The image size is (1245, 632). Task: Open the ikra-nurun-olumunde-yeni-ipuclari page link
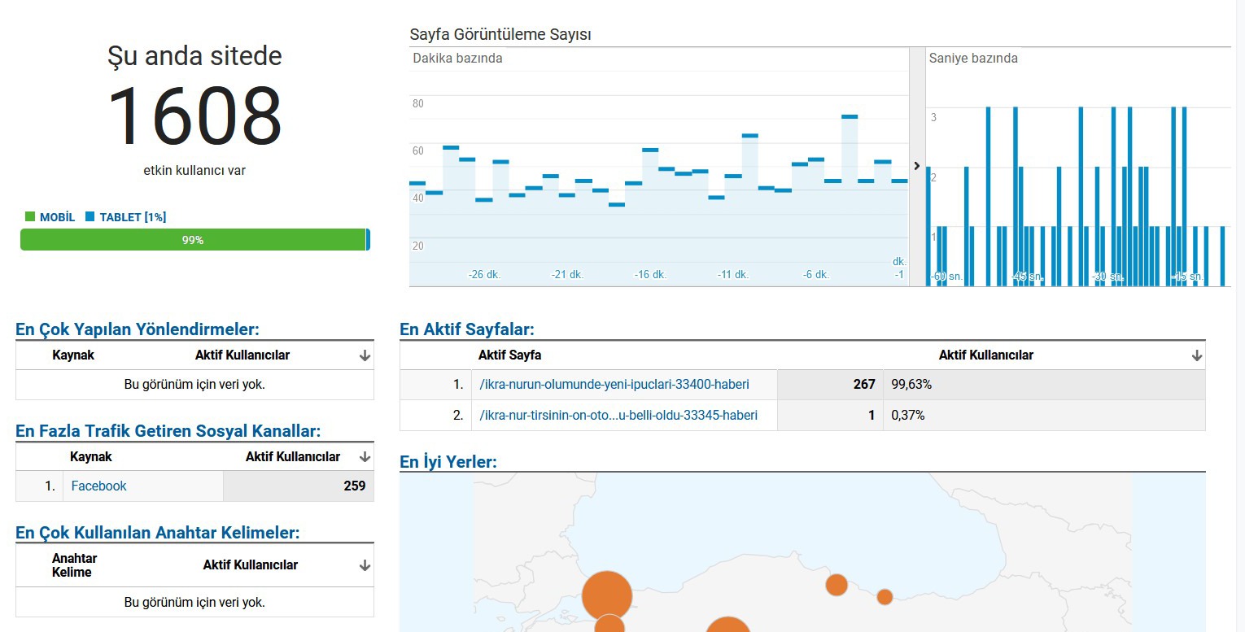[614, 384]
